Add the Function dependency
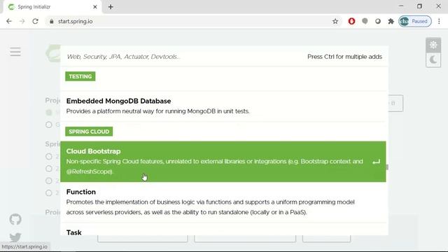The height and width of the screenshot is (252, 448). pyautogui.click(x=224, y=202)
